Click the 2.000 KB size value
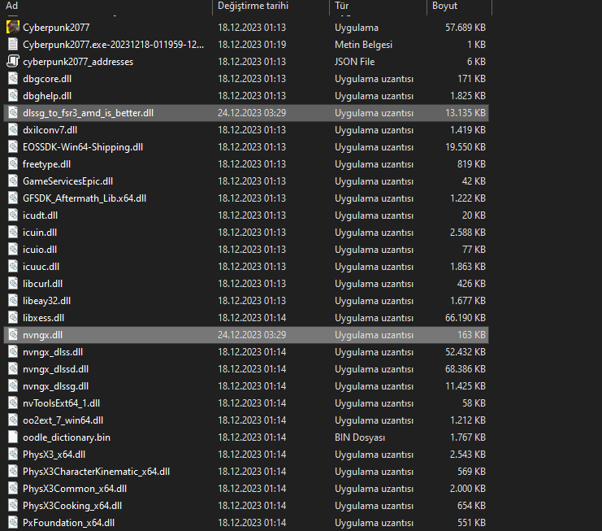602x531 pixels. pos(468,489)
